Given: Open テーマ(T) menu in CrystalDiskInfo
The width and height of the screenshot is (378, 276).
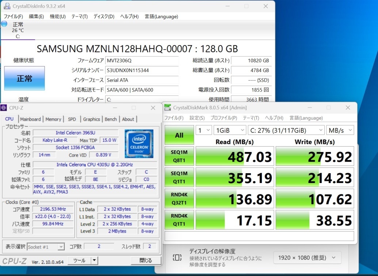Looking at the screenshot, I should [x=79, y=16].
